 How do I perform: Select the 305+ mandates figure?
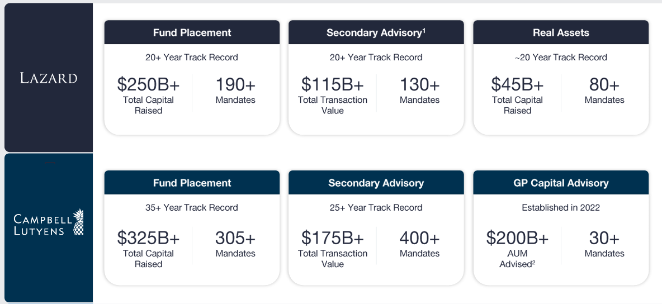tap(235, 238)
